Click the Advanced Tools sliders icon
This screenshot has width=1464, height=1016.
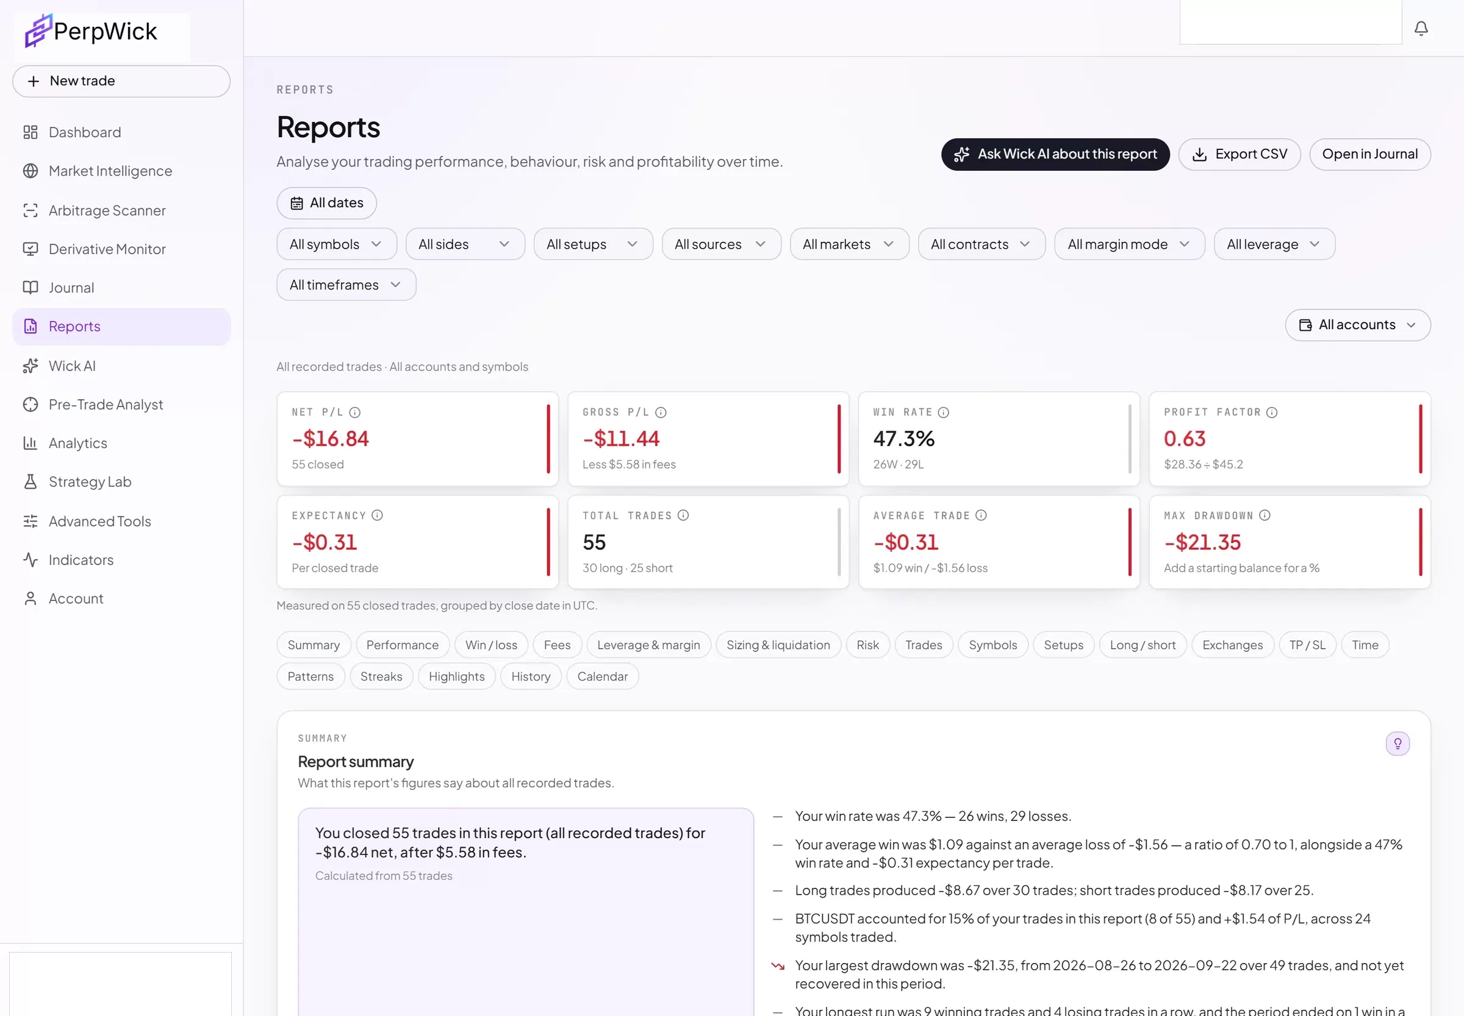pyautogui.click(x=30, y=521)
